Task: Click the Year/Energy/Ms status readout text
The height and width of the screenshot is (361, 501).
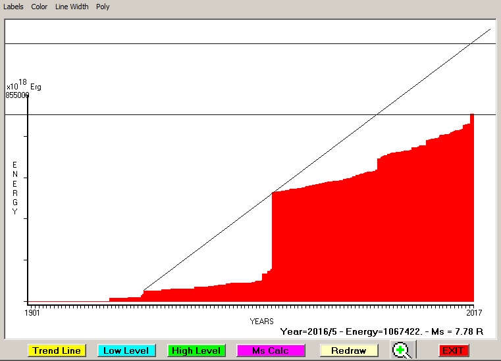Action: 382,332
